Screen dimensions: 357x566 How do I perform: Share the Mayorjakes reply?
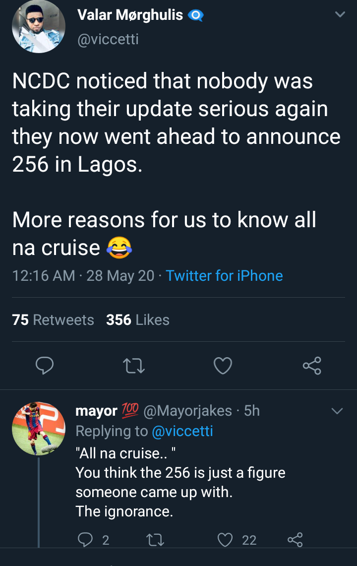[x=295, y=540]
